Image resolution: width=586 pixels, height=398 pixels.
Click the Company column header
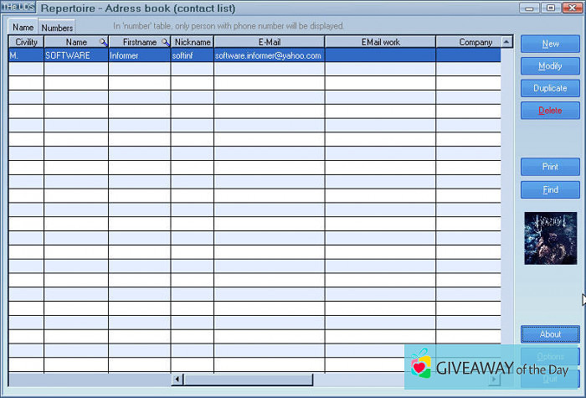click(469, 42)
